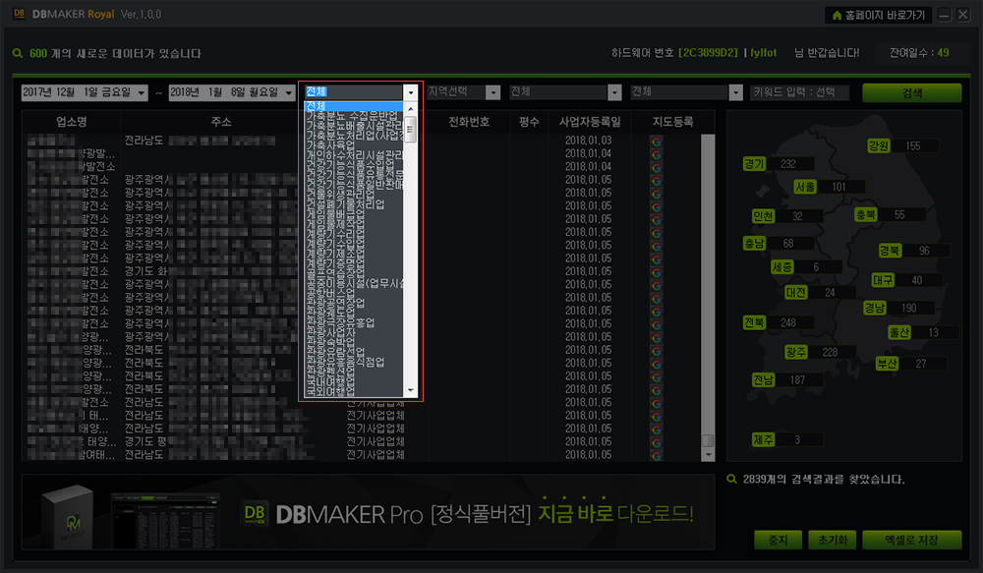
Task: Click the username fylfot in the header
Action: pos(763,53)
